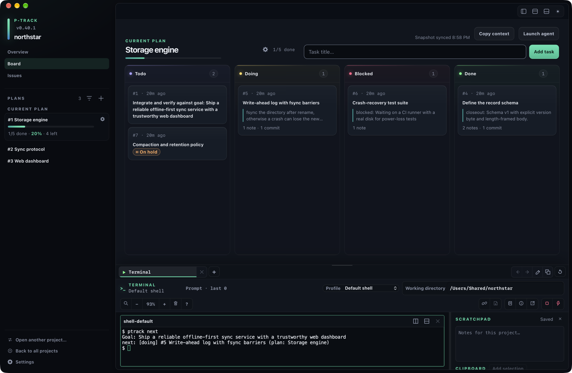Open the 'Crash-recovery test suite' card
The height and width of the screenshot is (373, 572).
397,111
